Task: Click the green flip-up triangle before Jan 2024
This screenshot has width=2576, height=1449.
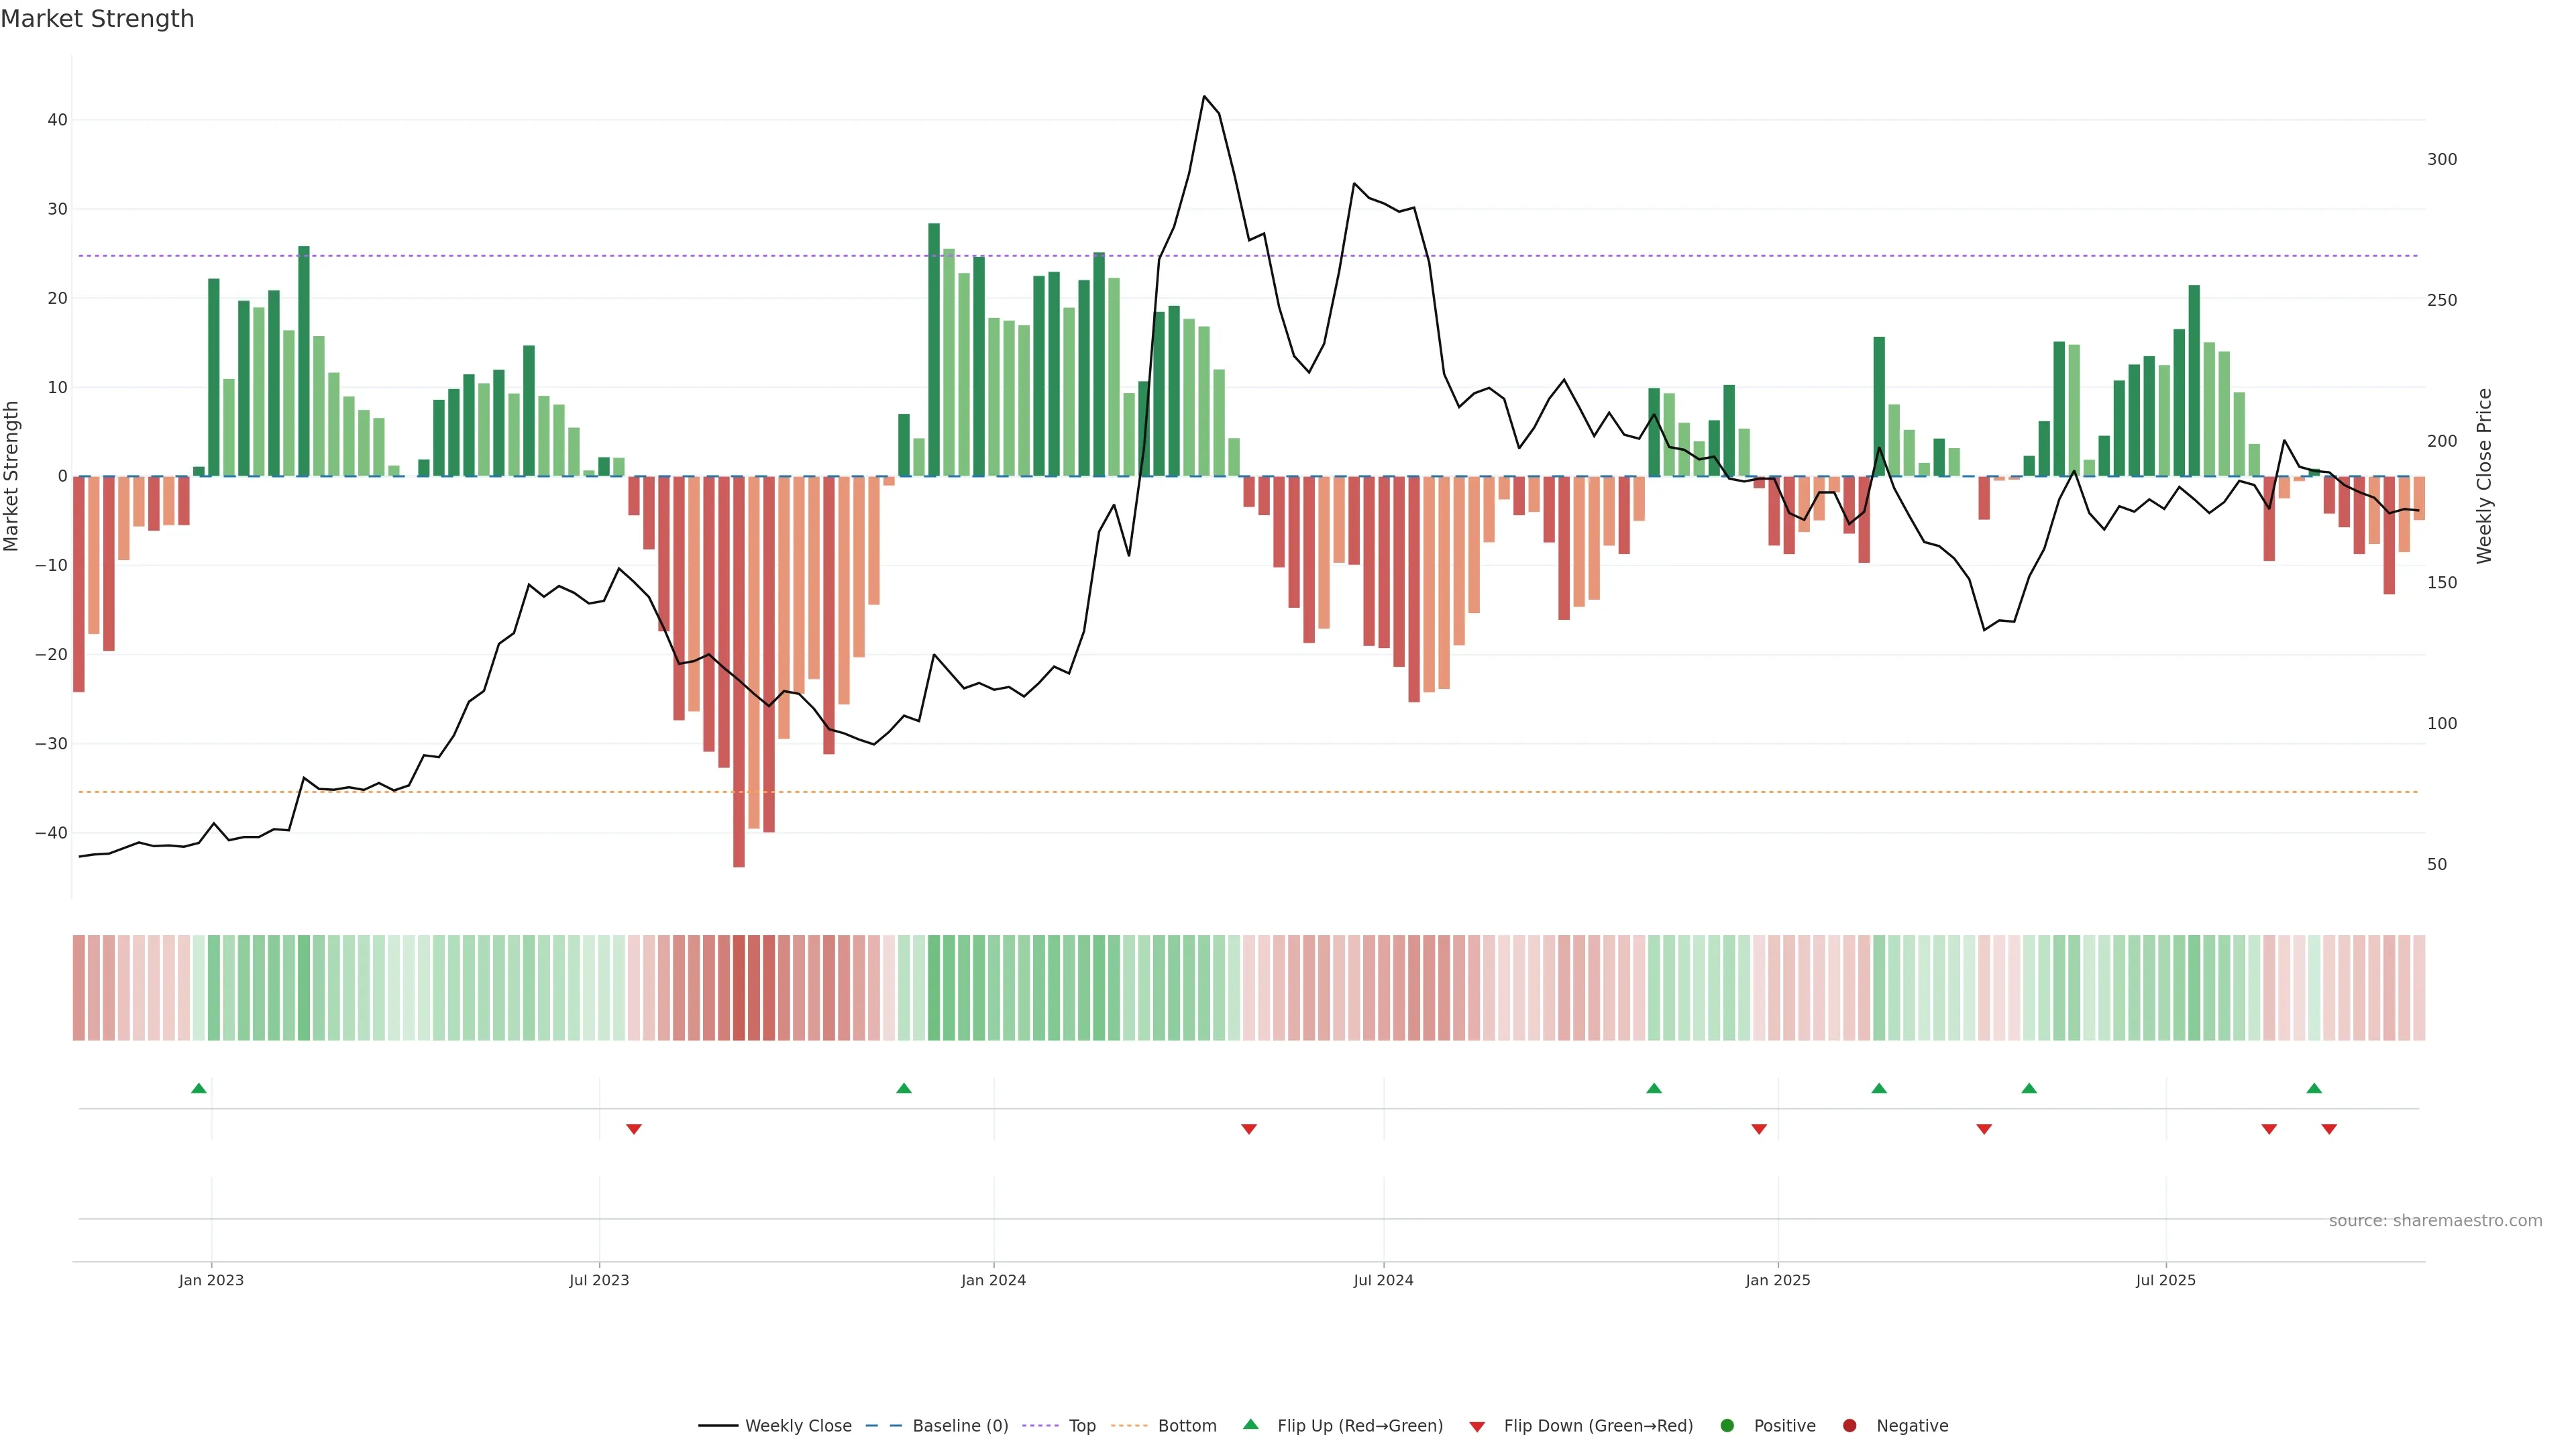Action: click(x=904, y=1088)
